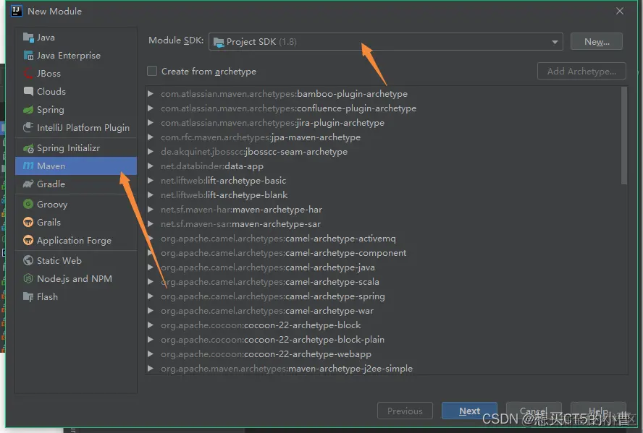This screenshot has width=643, height=433.
Task: Select JBoss module type
Action: click(x=76, y=73)
